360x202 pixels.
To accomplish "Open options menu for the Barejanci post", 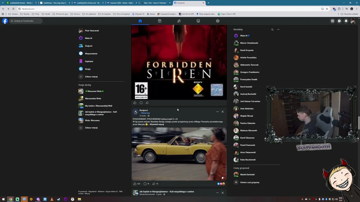I will (x=217, y=112).
